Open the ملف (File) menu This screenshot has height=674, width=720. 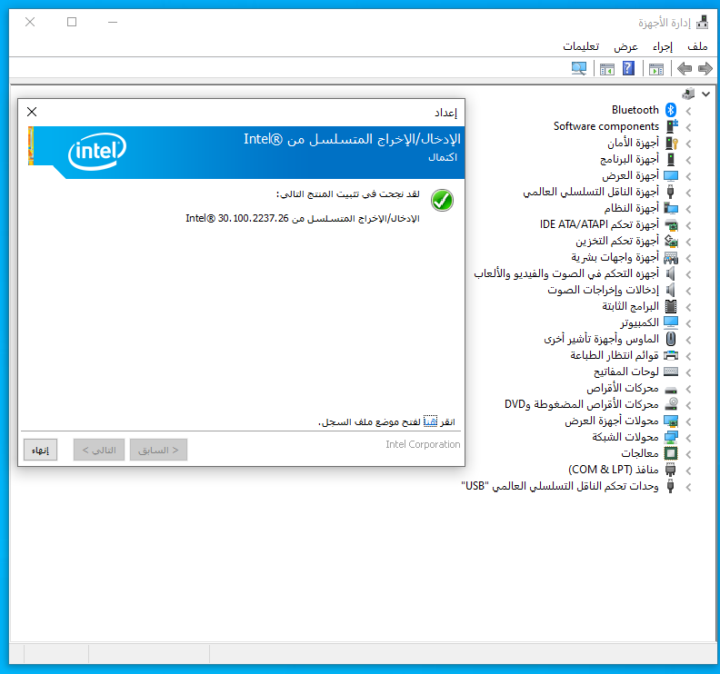tap(697, 46)
